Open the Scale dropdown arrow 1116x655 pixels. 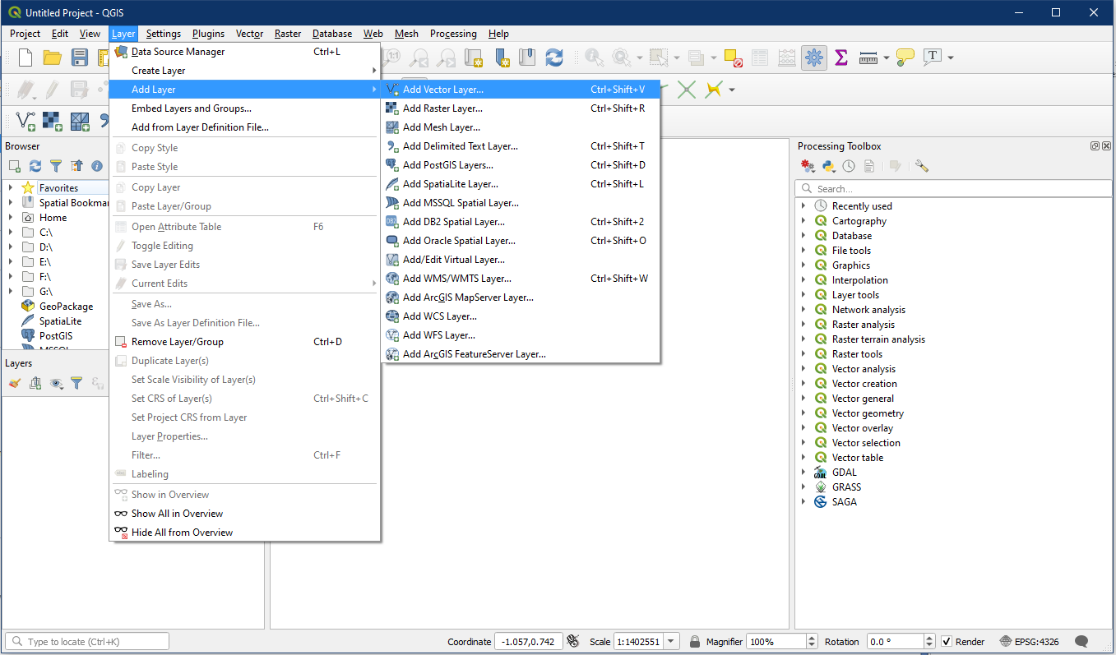pyautogui.click(x=671, y=642)
